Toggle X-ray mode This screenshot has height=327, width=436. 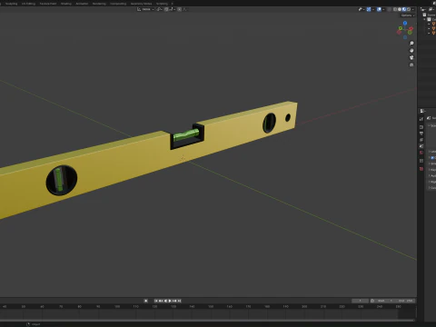(389, 9)
